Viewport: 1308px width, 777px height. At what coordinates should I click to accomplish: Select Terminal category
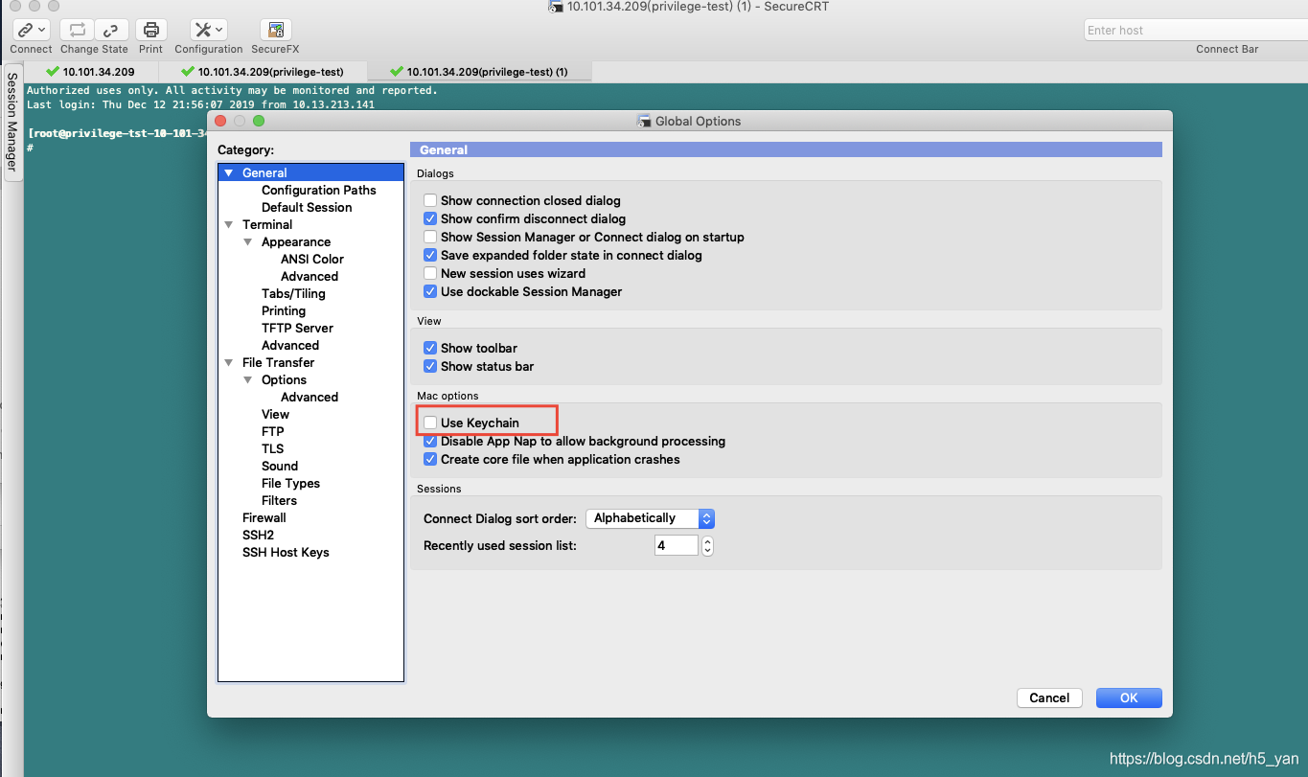[267, 224]
